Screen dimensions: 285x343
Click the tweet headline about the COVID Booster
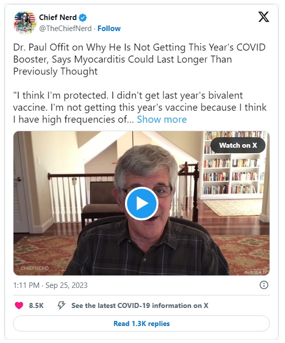click(139, 59)
